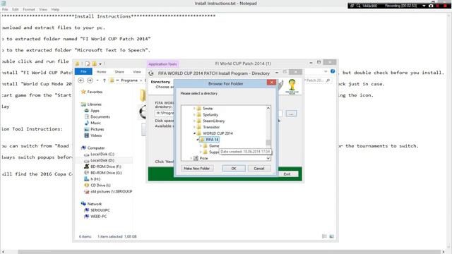Open Home tab in Explorer ribbon

click(101, 72)
